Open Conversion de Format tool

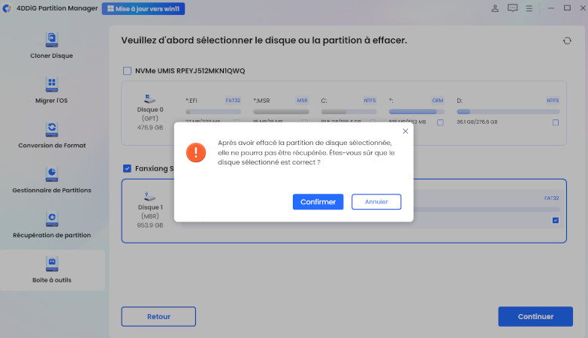52,135
